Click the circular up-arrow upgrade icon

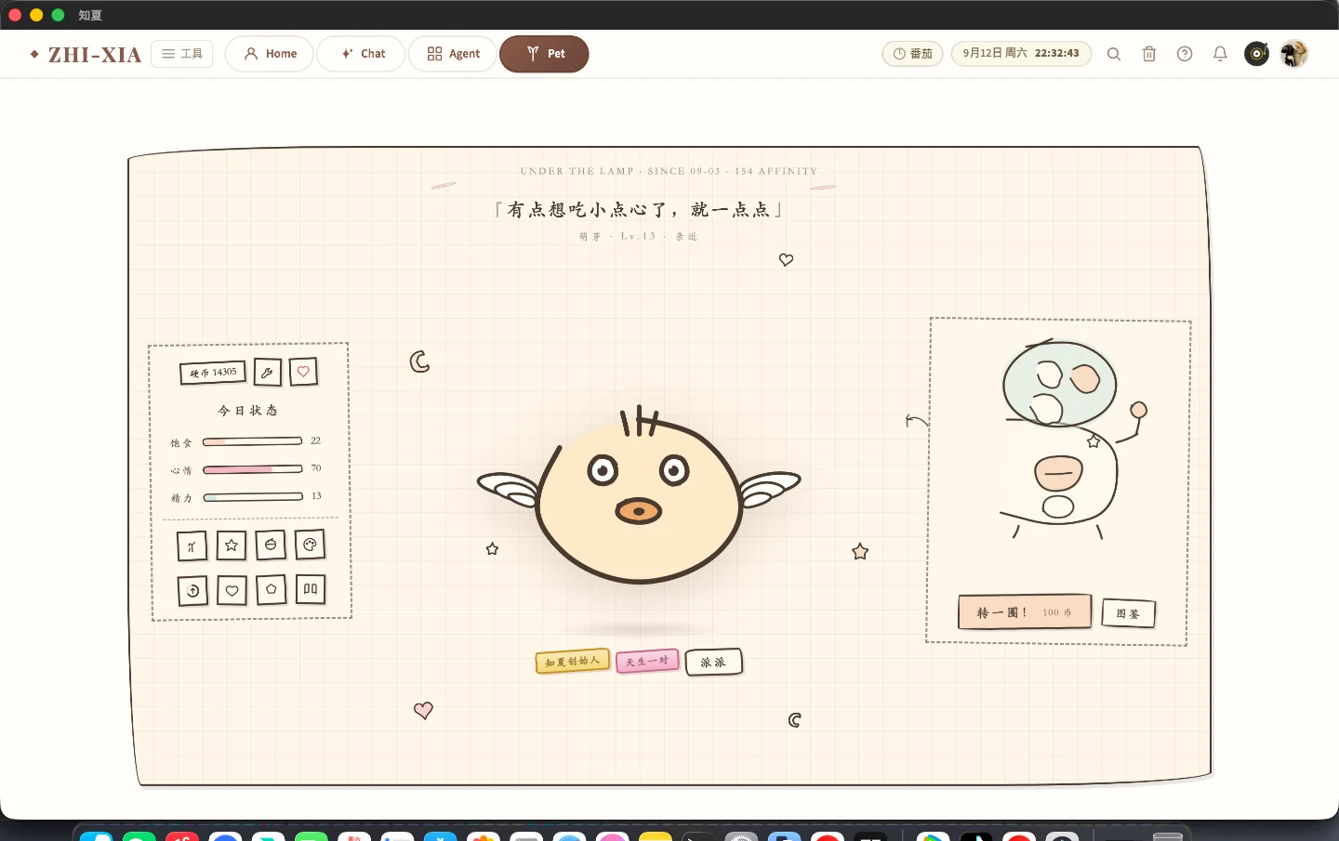[x=192, y=590]
